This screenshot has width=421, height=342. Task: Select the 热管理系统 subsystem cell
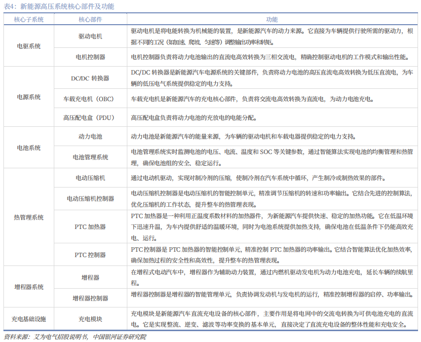coord(29,217)
